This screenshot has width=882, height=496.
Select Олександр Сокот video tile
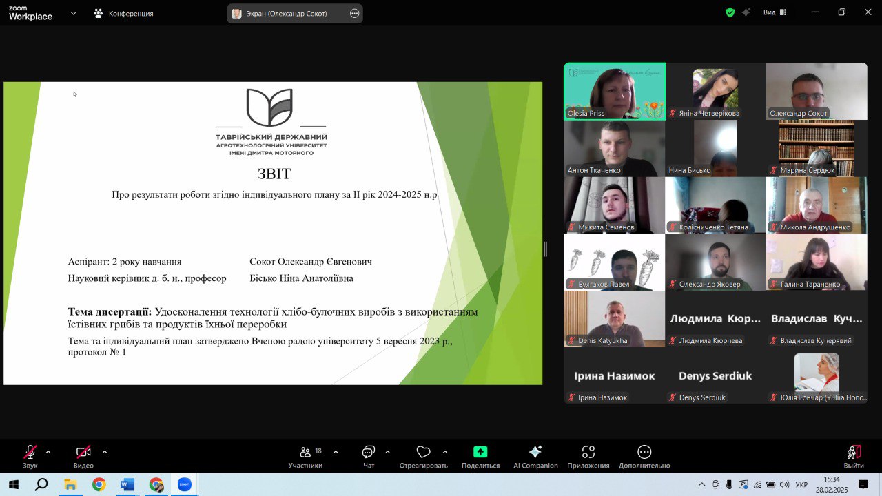pos(817,91)
